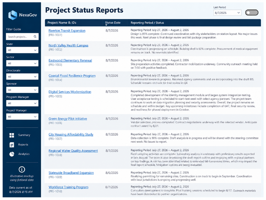The image size is (266, 200).
Task: Click the Filter Guide label
Action: click(x=14, y=29)
